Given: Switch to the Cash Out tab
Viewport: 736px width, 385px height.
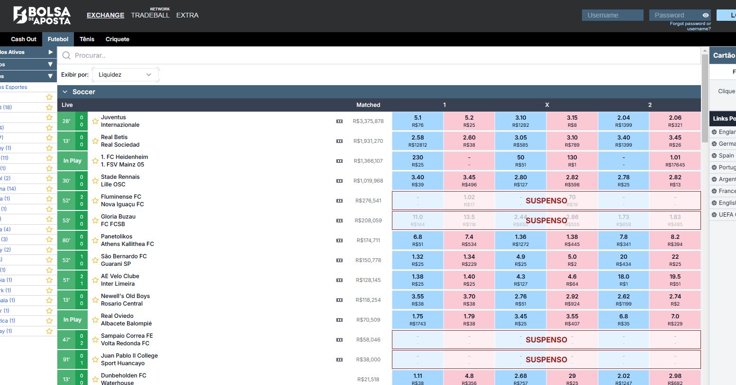Looking at the screenshot, I should (24, 39).
